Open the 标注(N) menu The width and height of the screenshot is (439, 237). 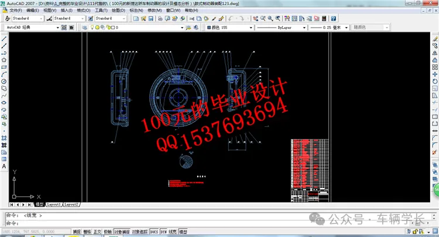136,11
